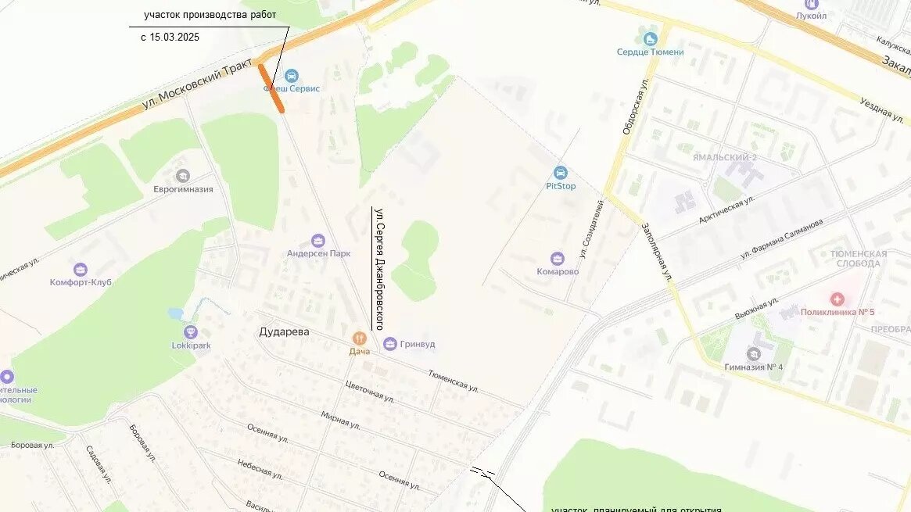This screenshot has height=512, width=911.
Task: Select the Лукойл gas station icon
Action: 812,4
